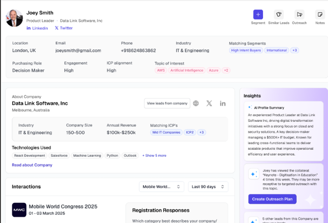Screen dimensions: 328x223
Task: Click the Outreach megaphone icon
Action: tap(299, 15)
